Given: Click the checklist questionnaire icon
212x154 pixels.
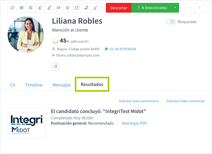Looking at the screenshot, I should point(31,8).
